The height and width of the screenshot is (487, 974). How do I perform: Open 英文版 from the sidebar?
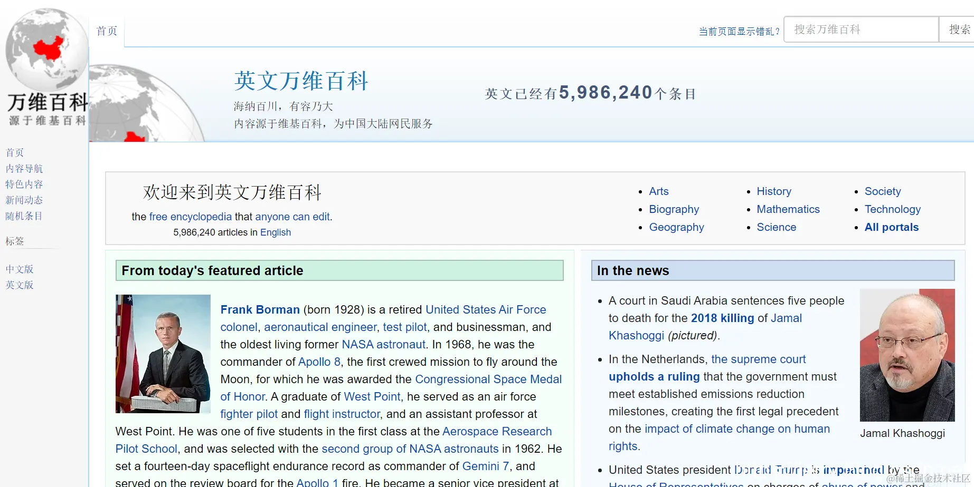point(18,285)
